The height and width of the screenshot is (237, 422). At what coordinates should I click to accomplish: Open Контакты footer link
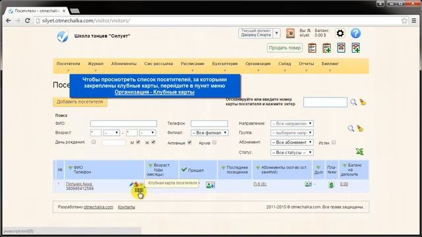click(x=127, y=207)
